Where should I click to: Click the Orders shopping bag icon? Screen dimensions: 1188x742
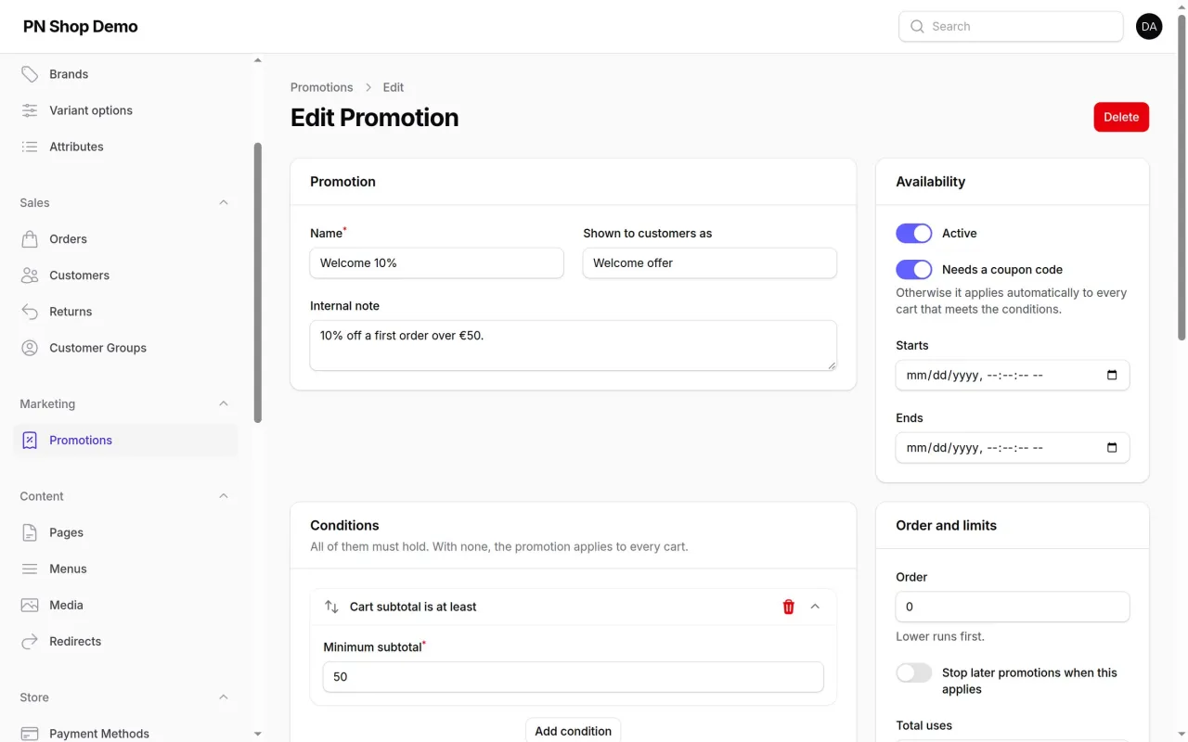[30, 239]
